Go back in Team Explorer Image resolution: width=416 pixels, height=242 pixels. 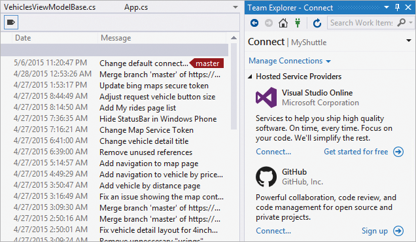[x=254, y=23]
